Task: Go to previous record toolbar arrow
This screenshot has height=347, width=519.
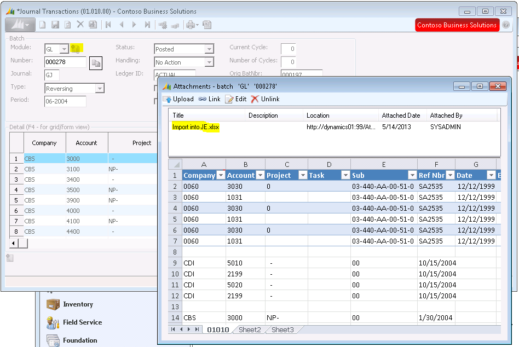Action: click(x=122, y=25)
